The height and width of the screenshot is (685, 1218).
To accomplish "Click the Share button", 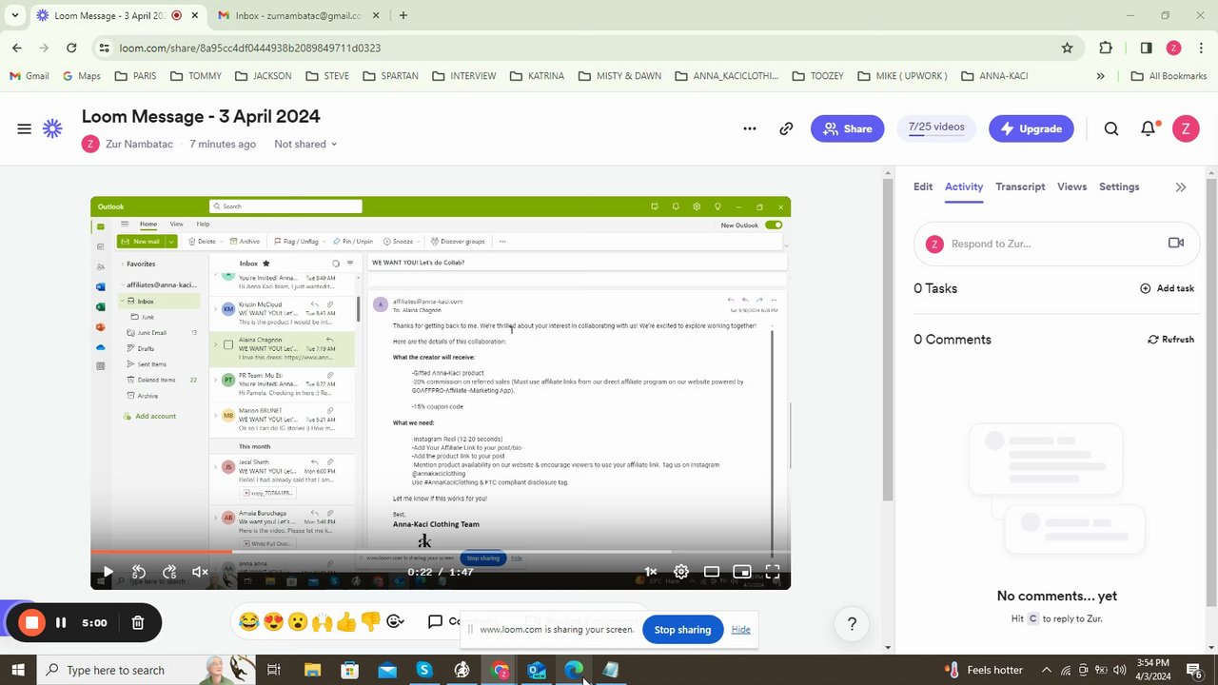I will (847, 128).
